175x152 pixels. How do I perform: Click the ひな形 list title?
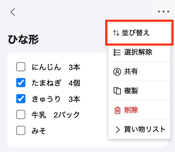tap(23, 40)
